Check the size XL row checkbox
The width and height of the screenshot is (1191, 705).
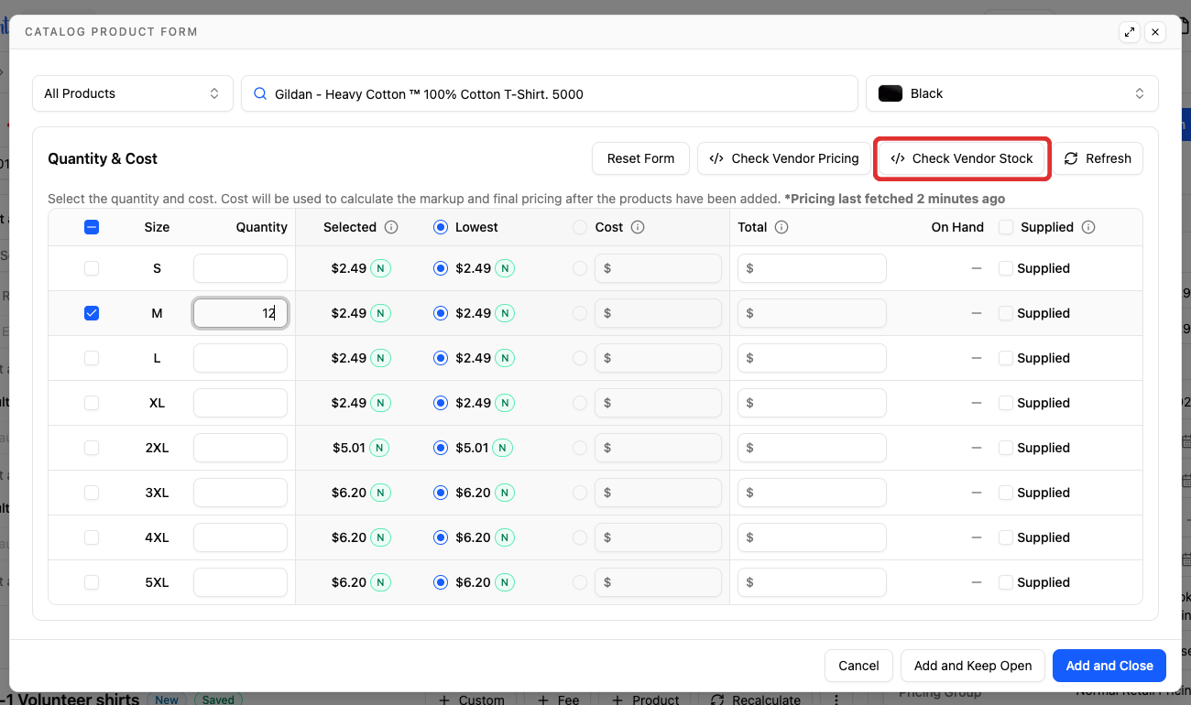click(92, 403)
